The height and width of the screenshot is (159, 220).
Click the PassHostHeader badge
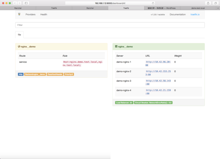[55, 74]
